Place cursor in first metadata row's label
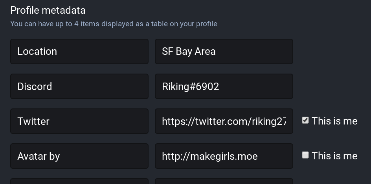The height and width of the screenshot is (184, 371). [x=79, y=51]
